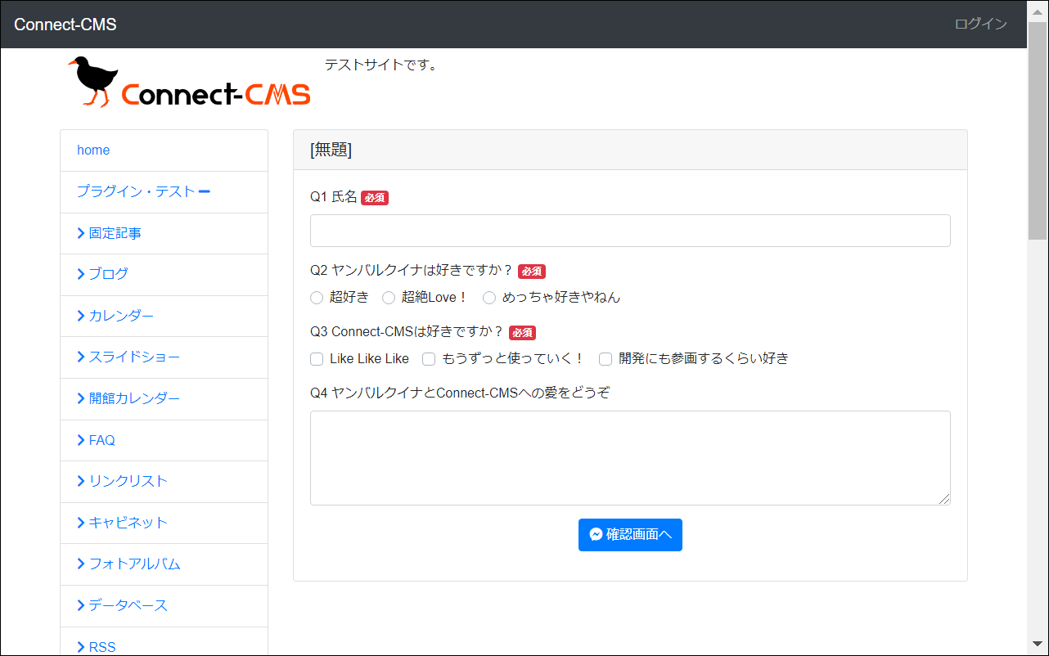Go to the 確認画面へ confirmation button
Image resolution: width=1049 pixels, height=656 pixels.
630,535
